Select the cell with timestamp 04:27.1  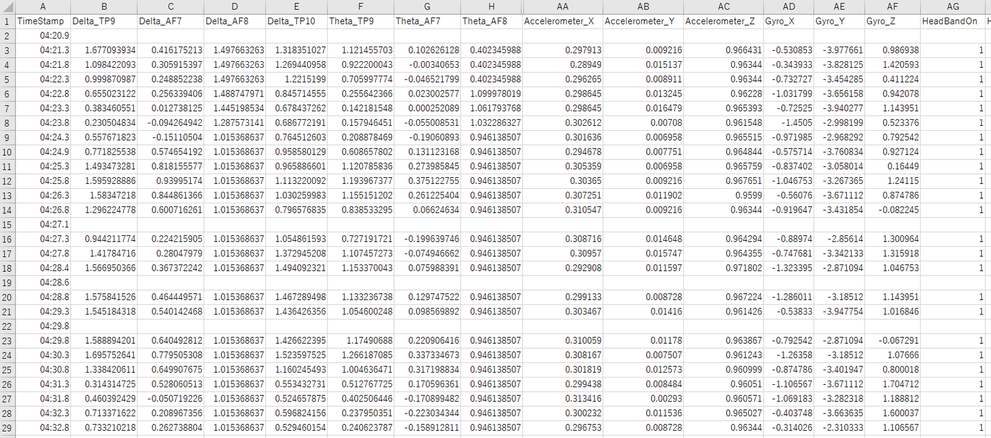[43, 224]
